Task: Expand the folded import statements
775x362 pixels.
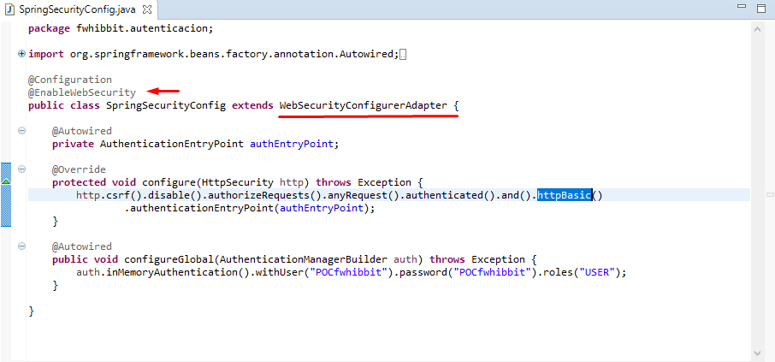Action: point(21,54)
